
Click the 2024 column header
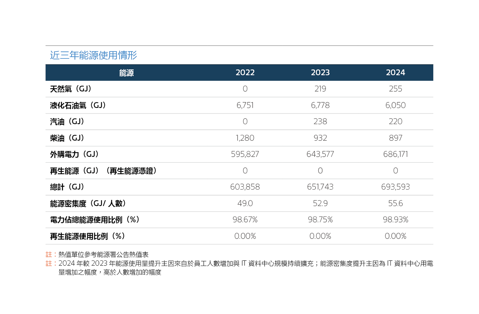coord(395,73)
